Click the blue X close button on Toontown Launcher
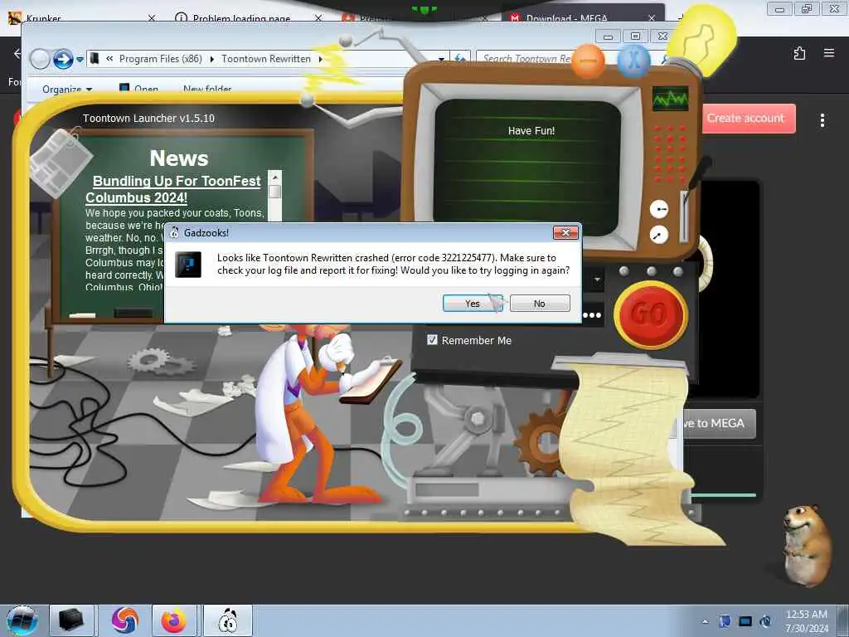Viewport: 849px width, 637px height. [633, 60]
